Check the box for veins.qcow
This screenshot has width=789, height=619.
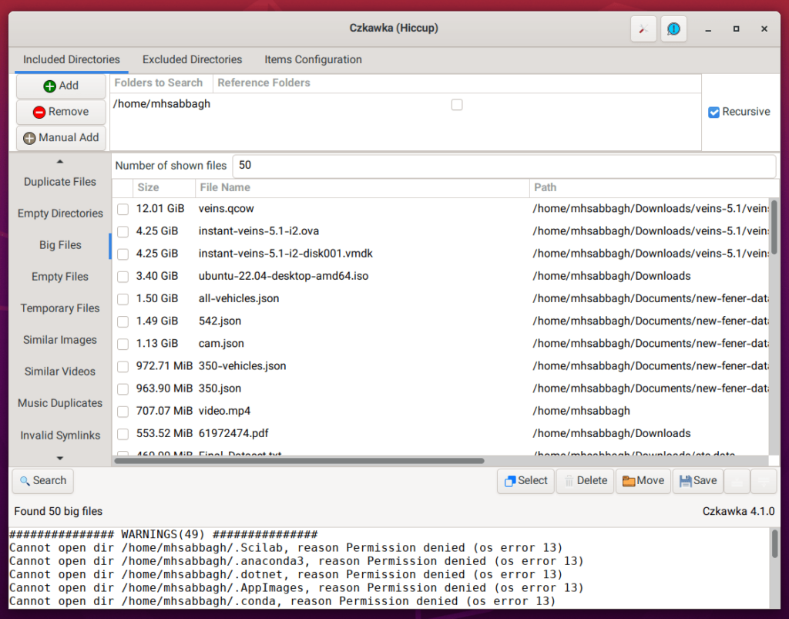pos(123,209)
